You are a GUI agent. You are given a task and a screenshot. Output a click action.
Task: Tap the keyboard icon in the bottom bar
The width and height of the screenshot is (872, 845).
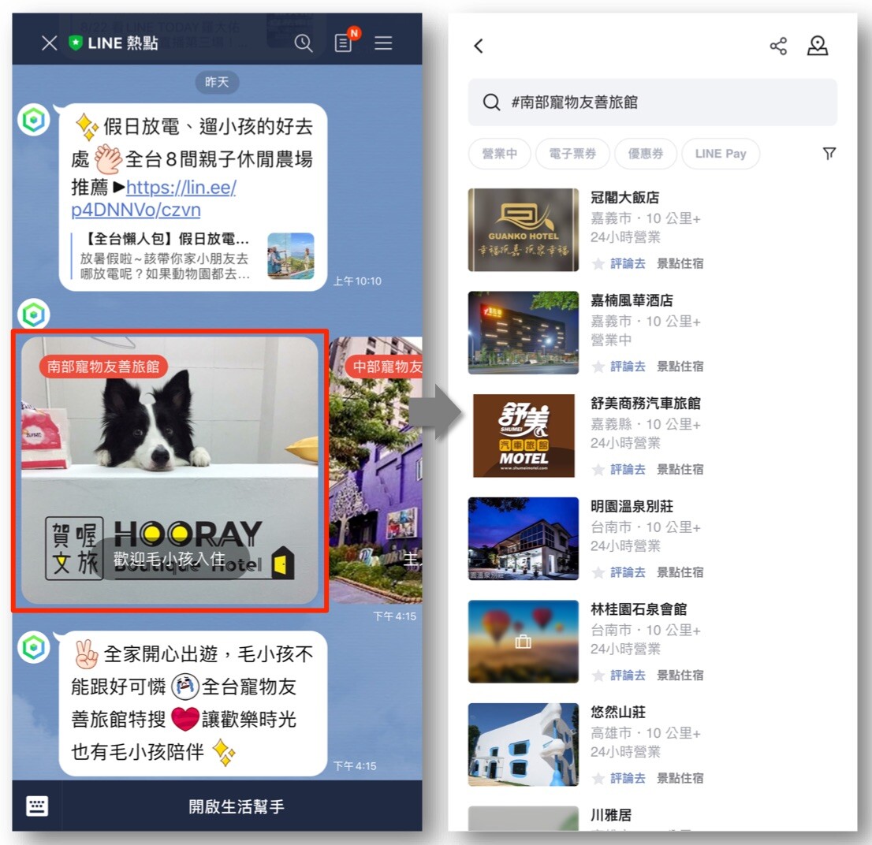coord(37,806)
